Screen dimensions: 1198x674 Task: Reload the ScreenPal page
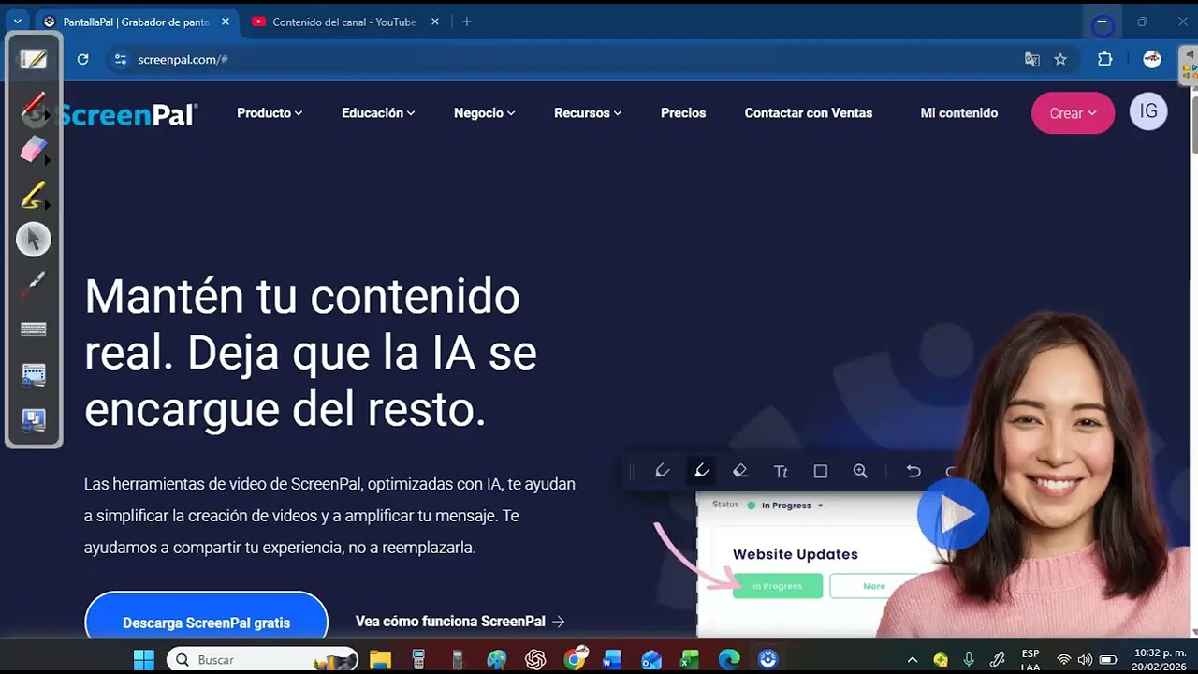tap(82, 59)
